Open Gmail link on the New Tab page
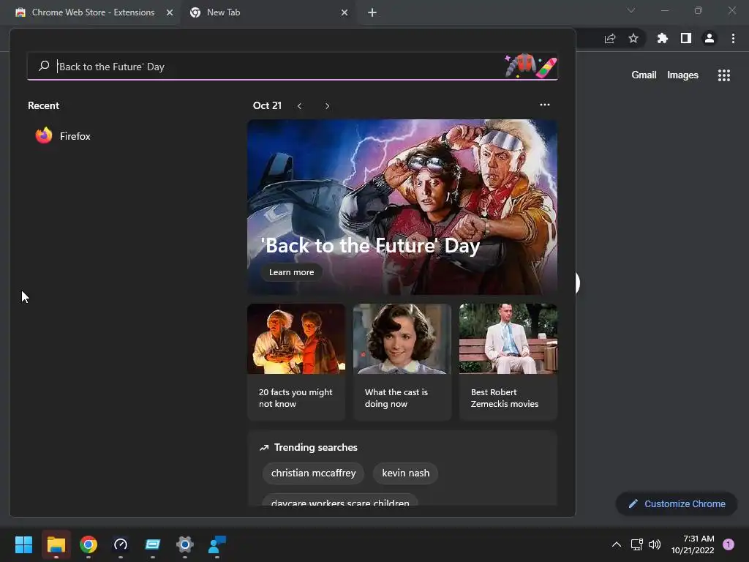This screenshot has width=749, height=562. click(x=644, y=75)
